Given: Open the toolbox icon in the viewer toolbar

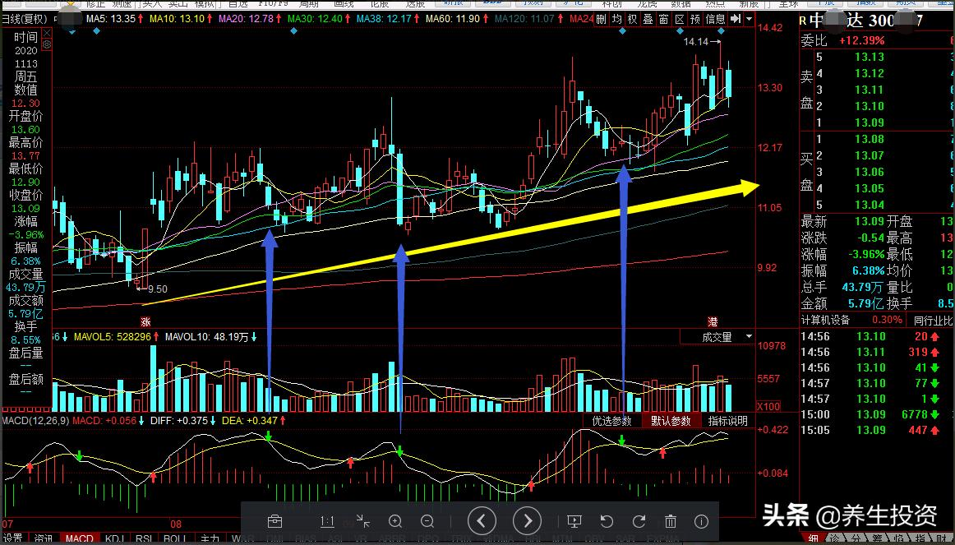Looking at the screenshot, I should (275, 521).
